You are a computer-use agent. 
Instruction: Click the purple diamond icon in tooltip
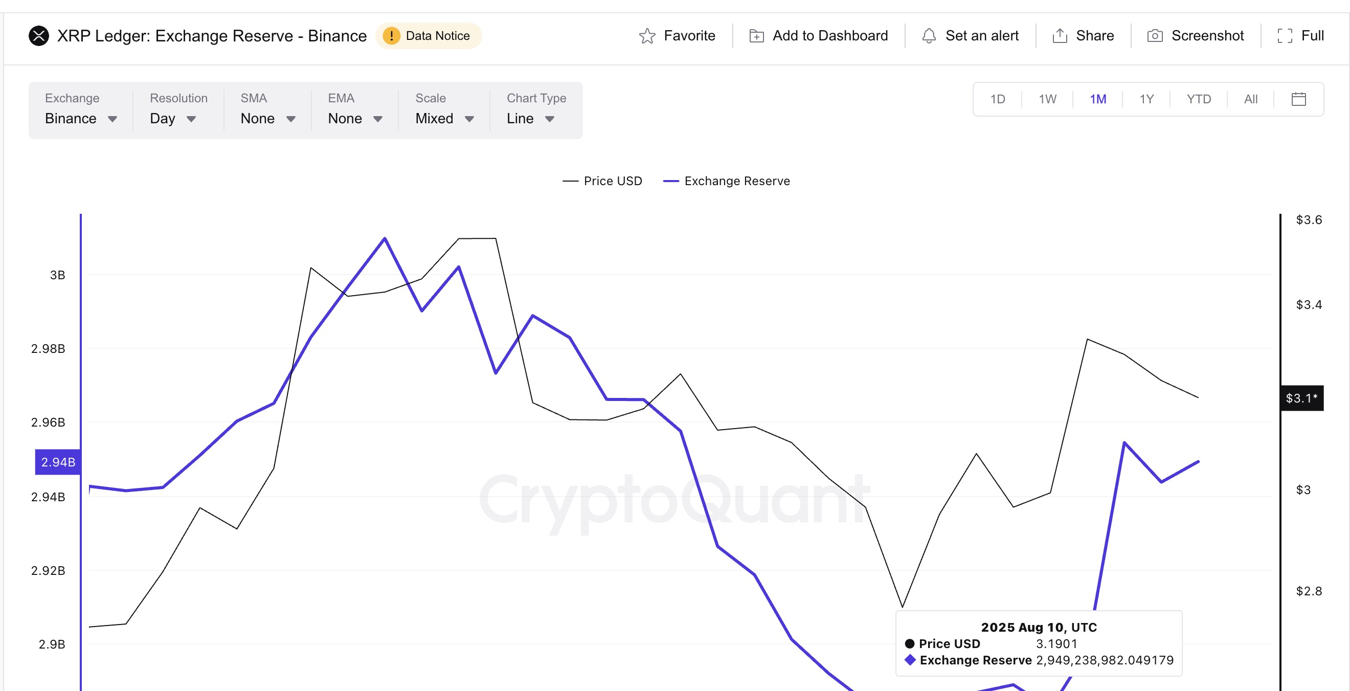[910, 659]
